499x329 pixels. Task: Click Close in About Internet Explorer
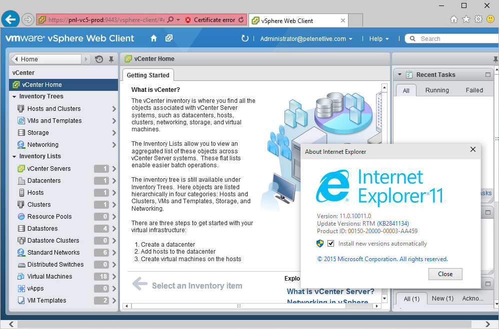[x=445, y=274]
